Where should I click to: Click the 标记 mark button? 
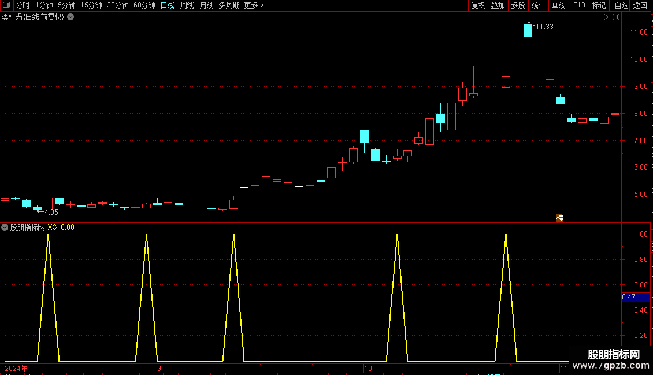tap(599, 5)
